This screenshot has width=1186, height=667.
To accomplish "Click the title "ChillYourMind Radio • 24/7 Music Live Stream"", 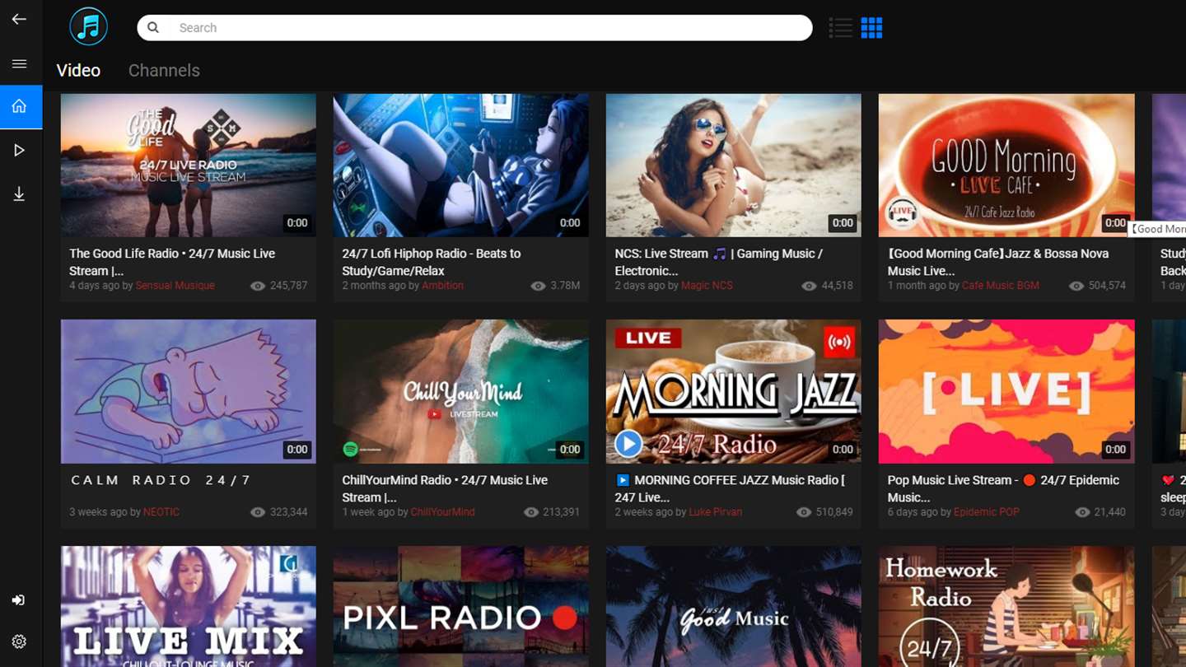I will click(445, 488).
